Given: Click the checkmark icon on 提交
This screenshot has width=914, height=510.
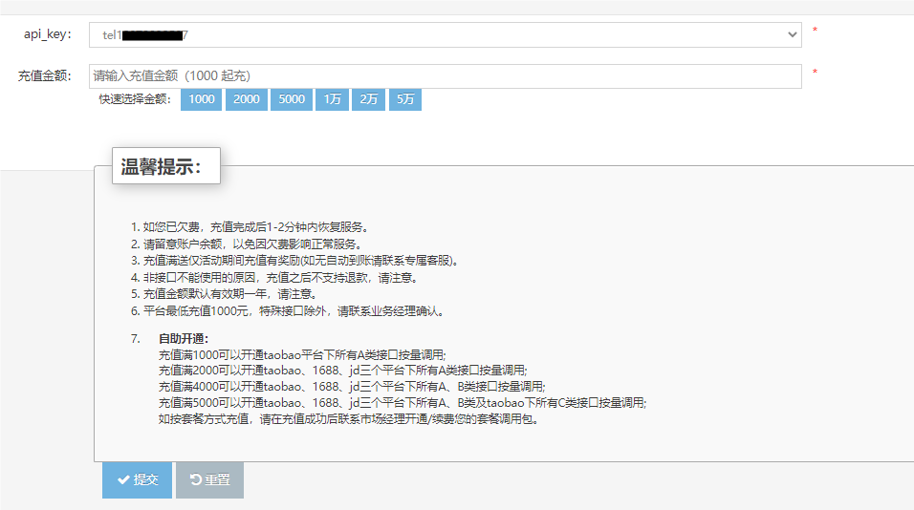Looking at the screenshot, I should (x=123, y=480).
